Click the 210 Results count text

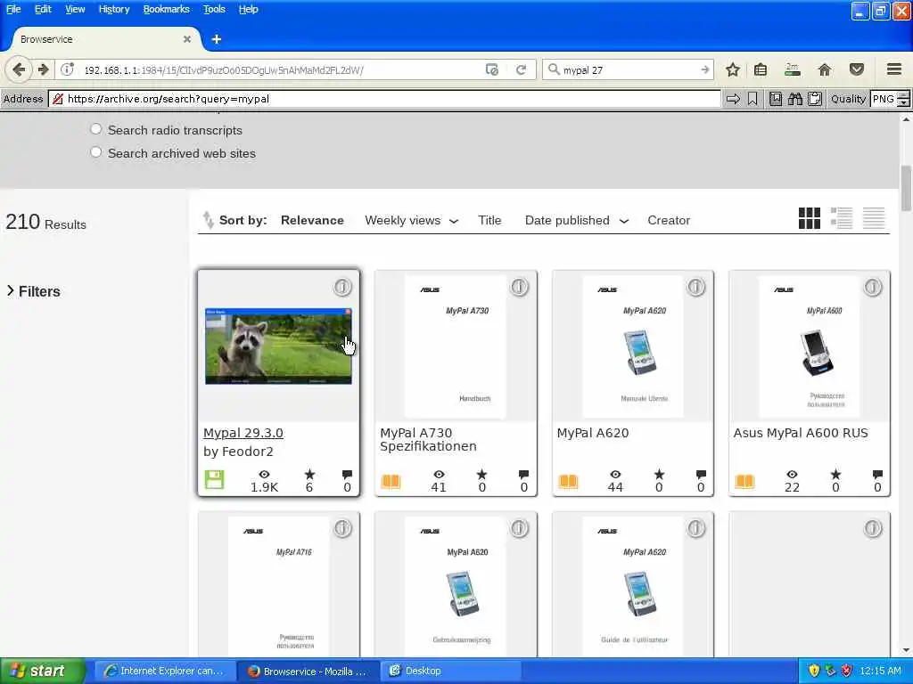(x=46, y=222)
